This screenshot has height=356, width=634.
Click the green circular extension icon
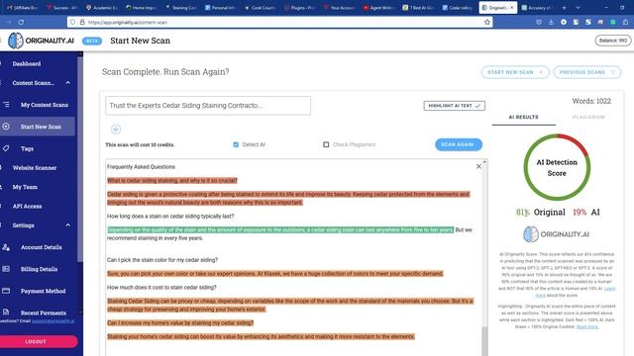coord(613,22)
